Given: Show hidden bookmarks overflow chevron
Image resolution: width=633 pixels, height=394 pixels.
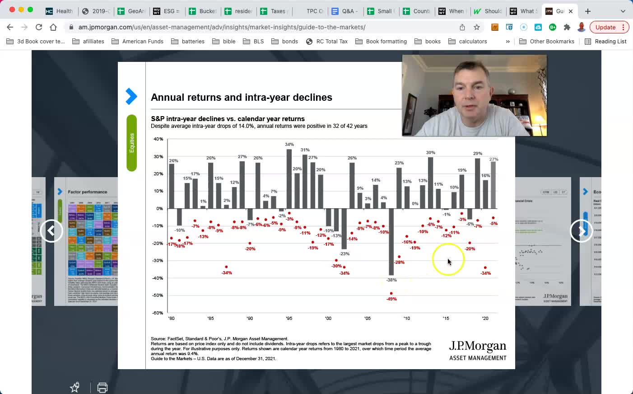Looking at the screenshot, I should click(x=508, y=41).
